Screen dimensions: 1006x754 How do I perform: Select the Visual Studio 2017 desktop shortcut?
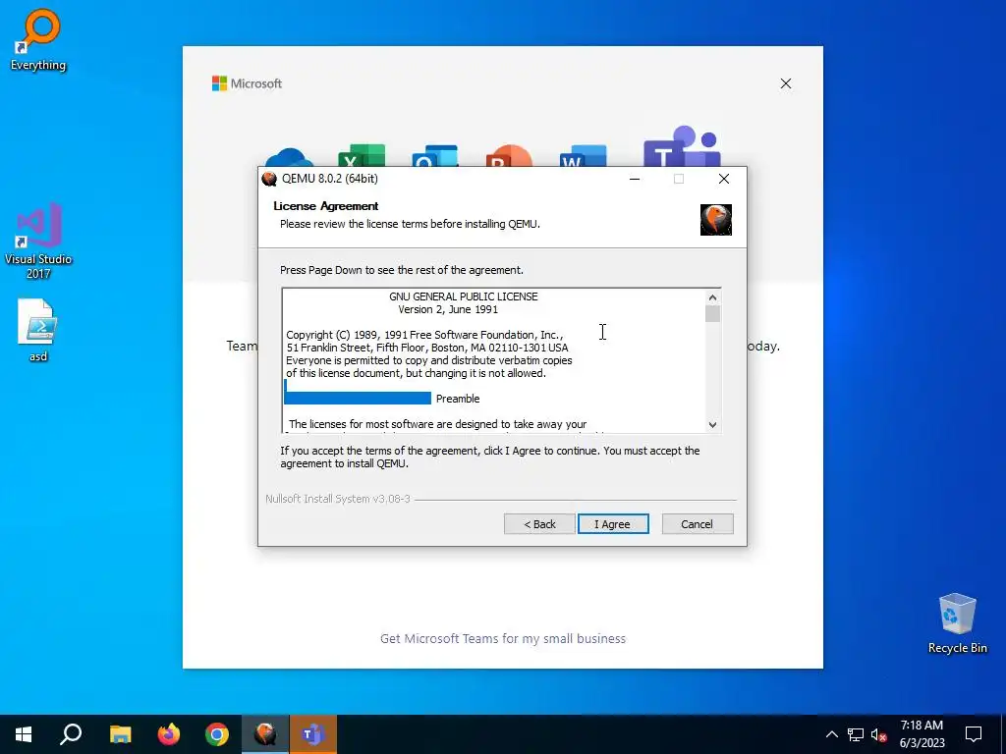tap(38, 241)
